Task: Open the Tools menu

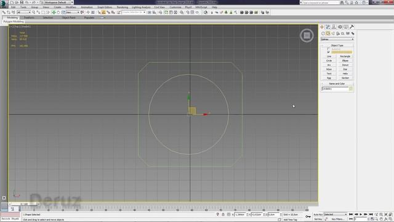Action: (x=23, y=7)
